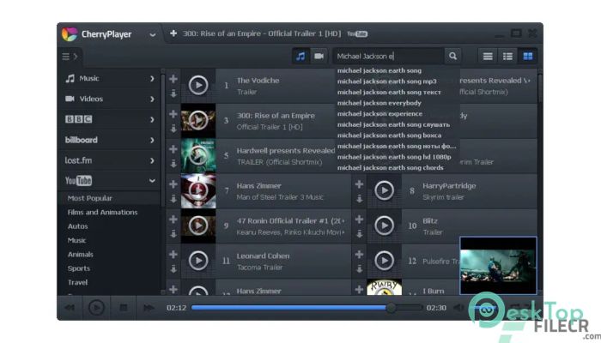Viewport: 601px width, 343px height.
Task: Download The Vodiche Trailer
Action: [x=173, y=93]
